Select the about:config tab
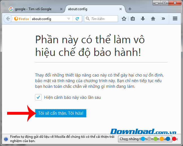Image resolution: width=183 pixels, height=146 pixels. pyautogui.click(x=95, y=9)
